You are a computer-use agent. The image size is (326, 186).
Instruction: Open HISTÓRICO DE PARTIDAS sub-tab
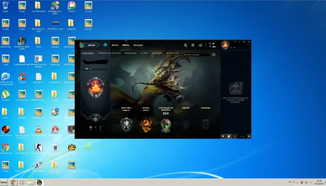[109, 53]
